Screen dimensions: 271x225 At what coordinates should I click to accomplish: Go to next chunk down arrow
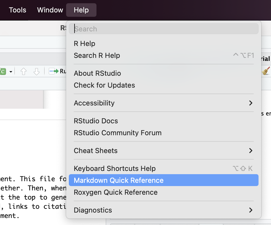pos(37,71)
